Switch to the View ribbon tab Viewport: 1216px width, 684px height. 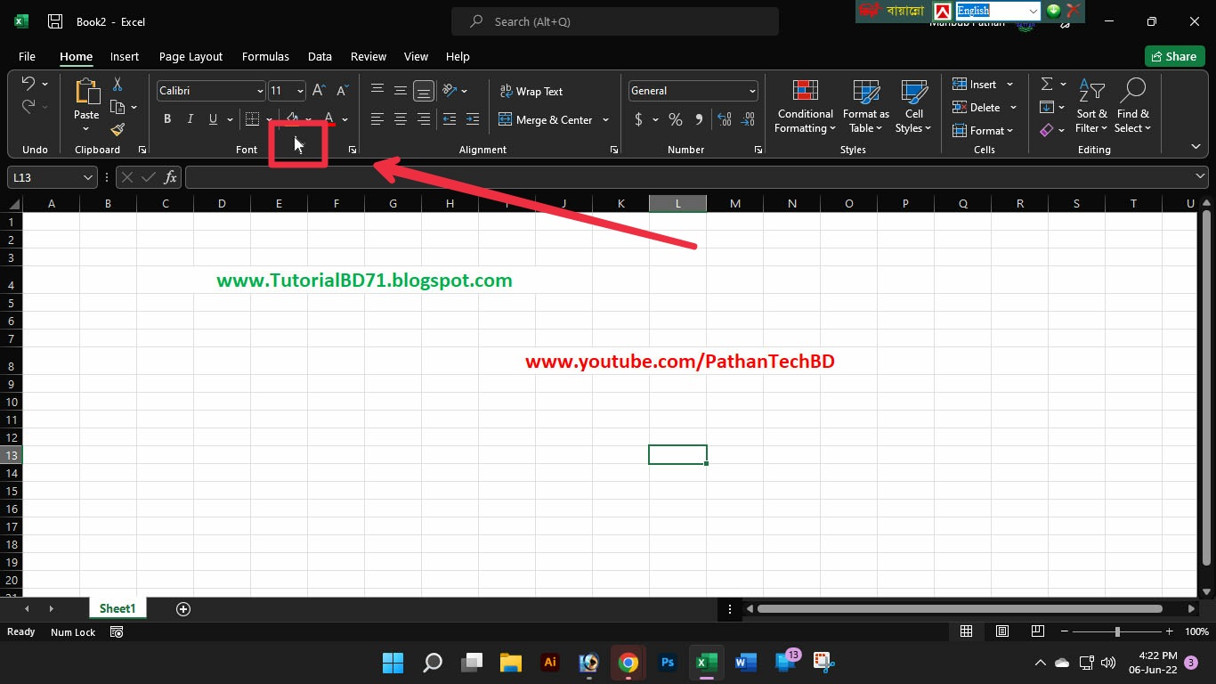[416, 56]
